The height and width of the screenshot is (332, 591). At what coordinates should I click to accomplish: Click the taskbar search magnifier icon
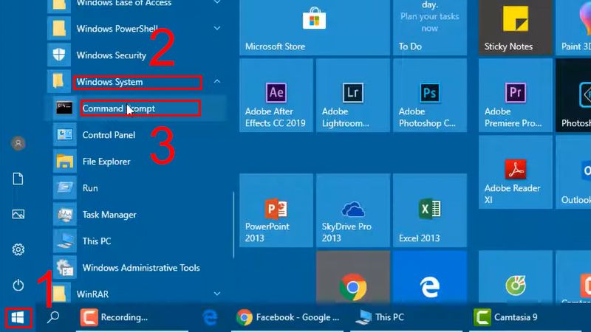pyautogui.click(x=53, y=317)
